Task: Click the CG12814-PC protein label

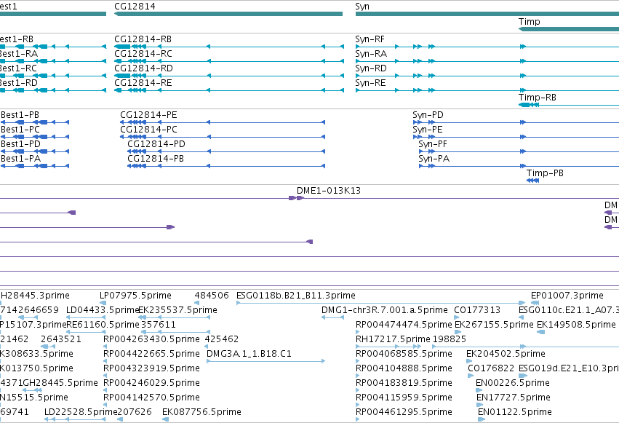Action: point(148,130)
